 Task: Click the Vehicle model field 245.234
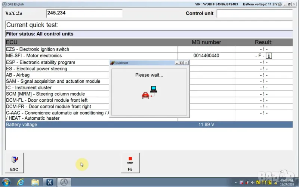pyautogui.click(x=84, y=13)
